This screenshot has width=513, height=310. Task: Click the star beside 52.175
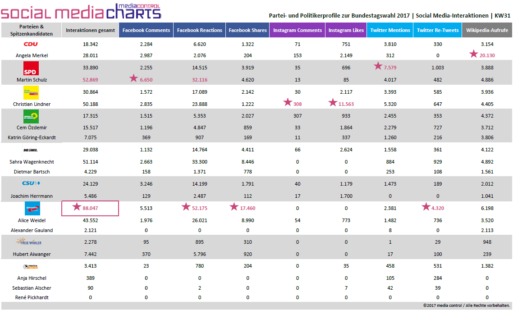(186, 206)
